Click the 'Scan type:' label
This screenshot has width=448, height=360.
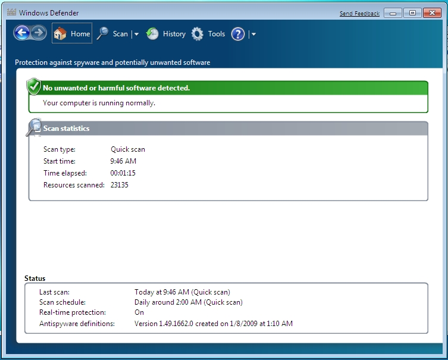coord(59,149)
